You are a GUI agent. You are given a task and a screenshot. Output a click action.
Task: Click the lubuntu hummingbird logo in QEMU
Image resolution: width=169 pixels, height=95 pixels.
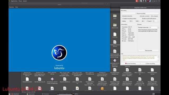[x=59, y=53]
